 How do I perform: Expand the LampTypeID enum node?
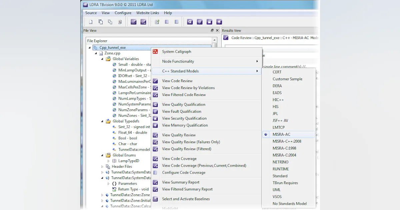[108, 161]
